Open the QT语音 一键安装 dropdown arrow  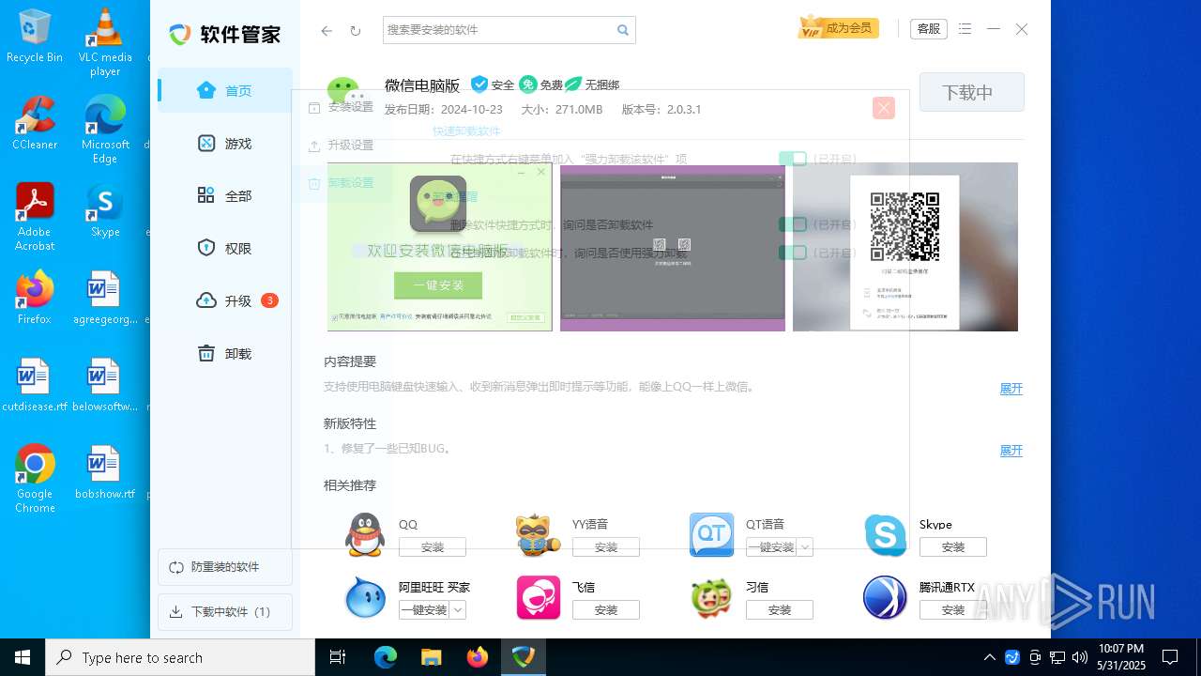pyautogui.click(x=805, y=547)
